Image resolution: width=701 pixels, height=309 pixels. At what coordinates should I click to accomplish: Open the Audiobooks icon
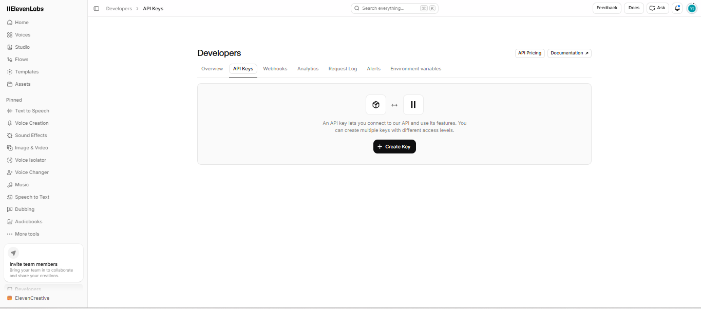point(10,222)
